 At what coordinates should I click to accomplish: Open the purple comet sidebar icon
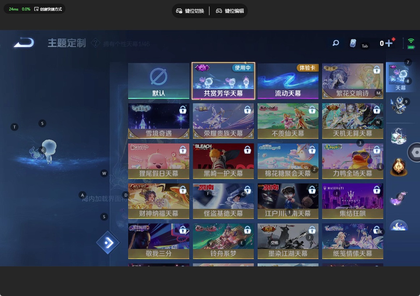tap(399, 199)
